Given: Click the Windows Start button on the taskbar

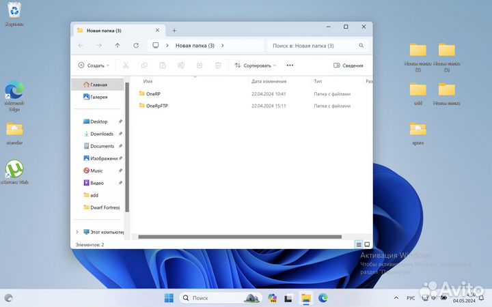Looking at the screenshot, I should (x=168, y=298).
